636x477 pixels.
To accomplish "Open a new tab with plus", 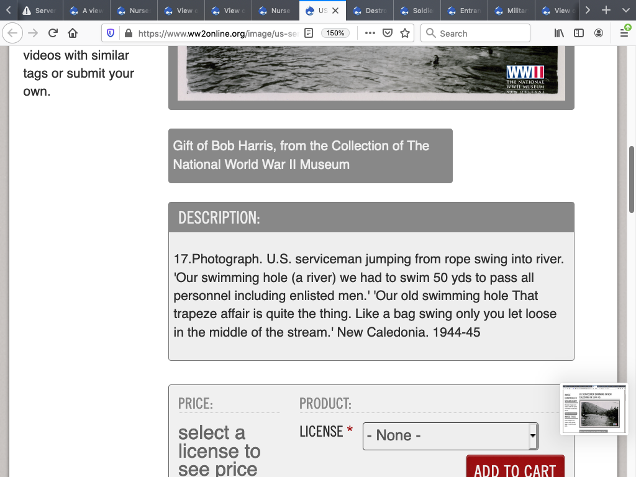I will click(x=606, y=11).
